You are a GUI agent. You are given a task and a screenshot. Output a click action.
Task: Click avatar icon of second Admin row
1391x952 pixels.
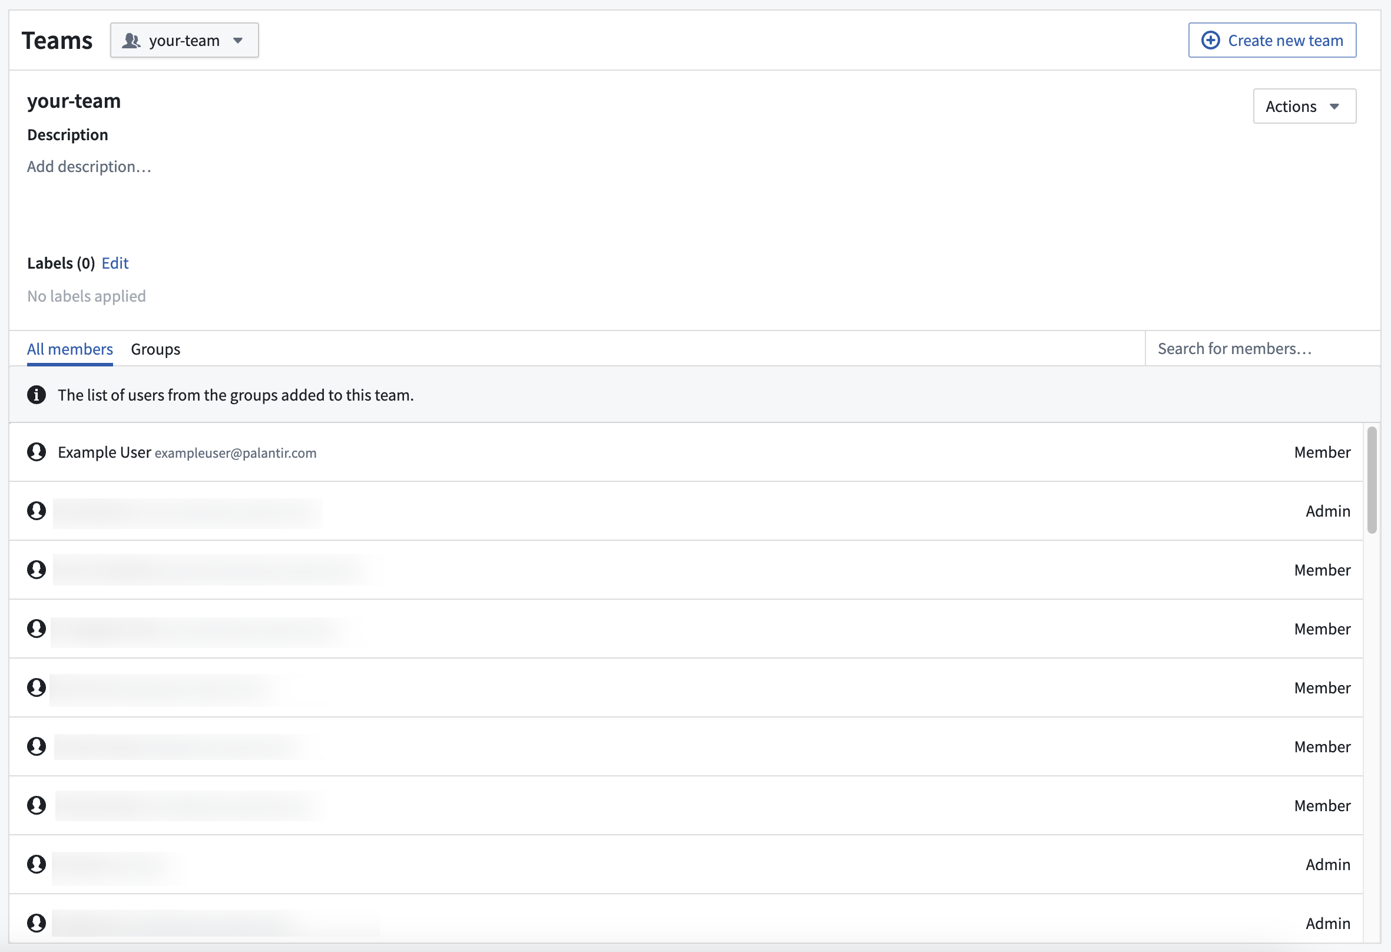tap(37, 864)
